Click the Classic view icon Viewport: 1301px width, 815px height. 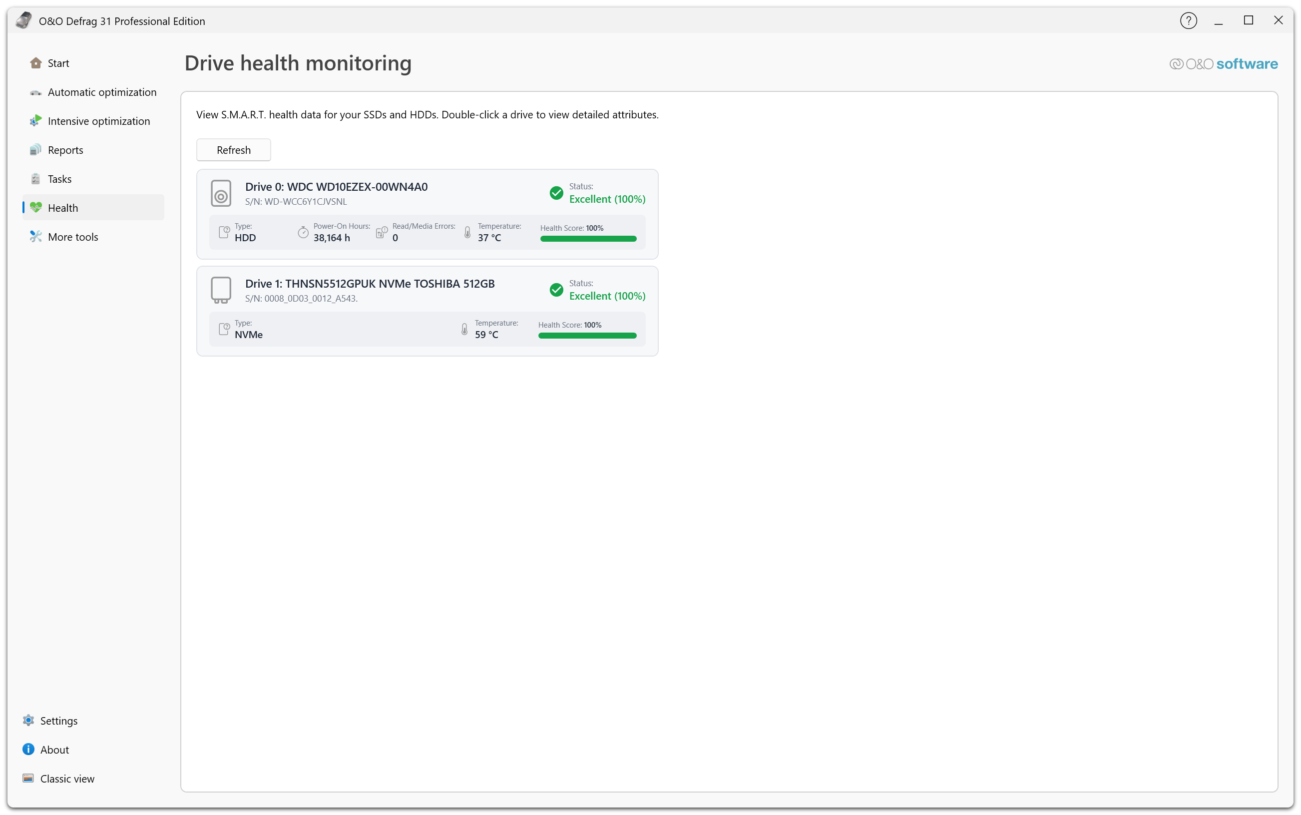28,778
